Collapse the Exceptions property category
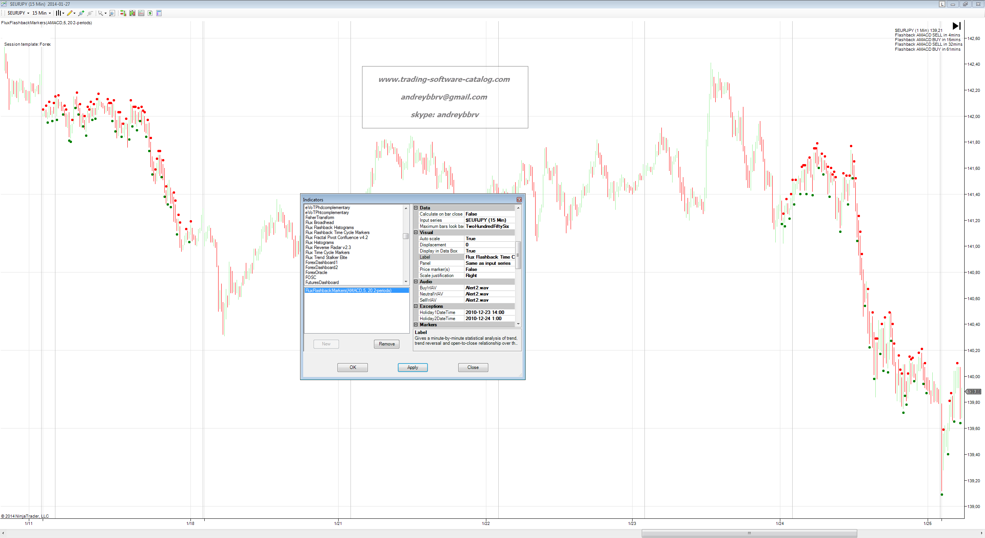 (416, 306)
